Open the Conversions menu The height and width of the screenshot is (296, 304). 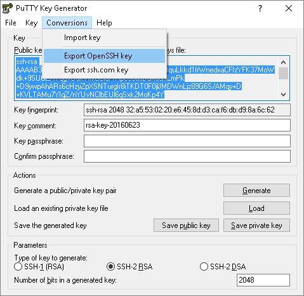pyautogui.click(x=67, y=23)
